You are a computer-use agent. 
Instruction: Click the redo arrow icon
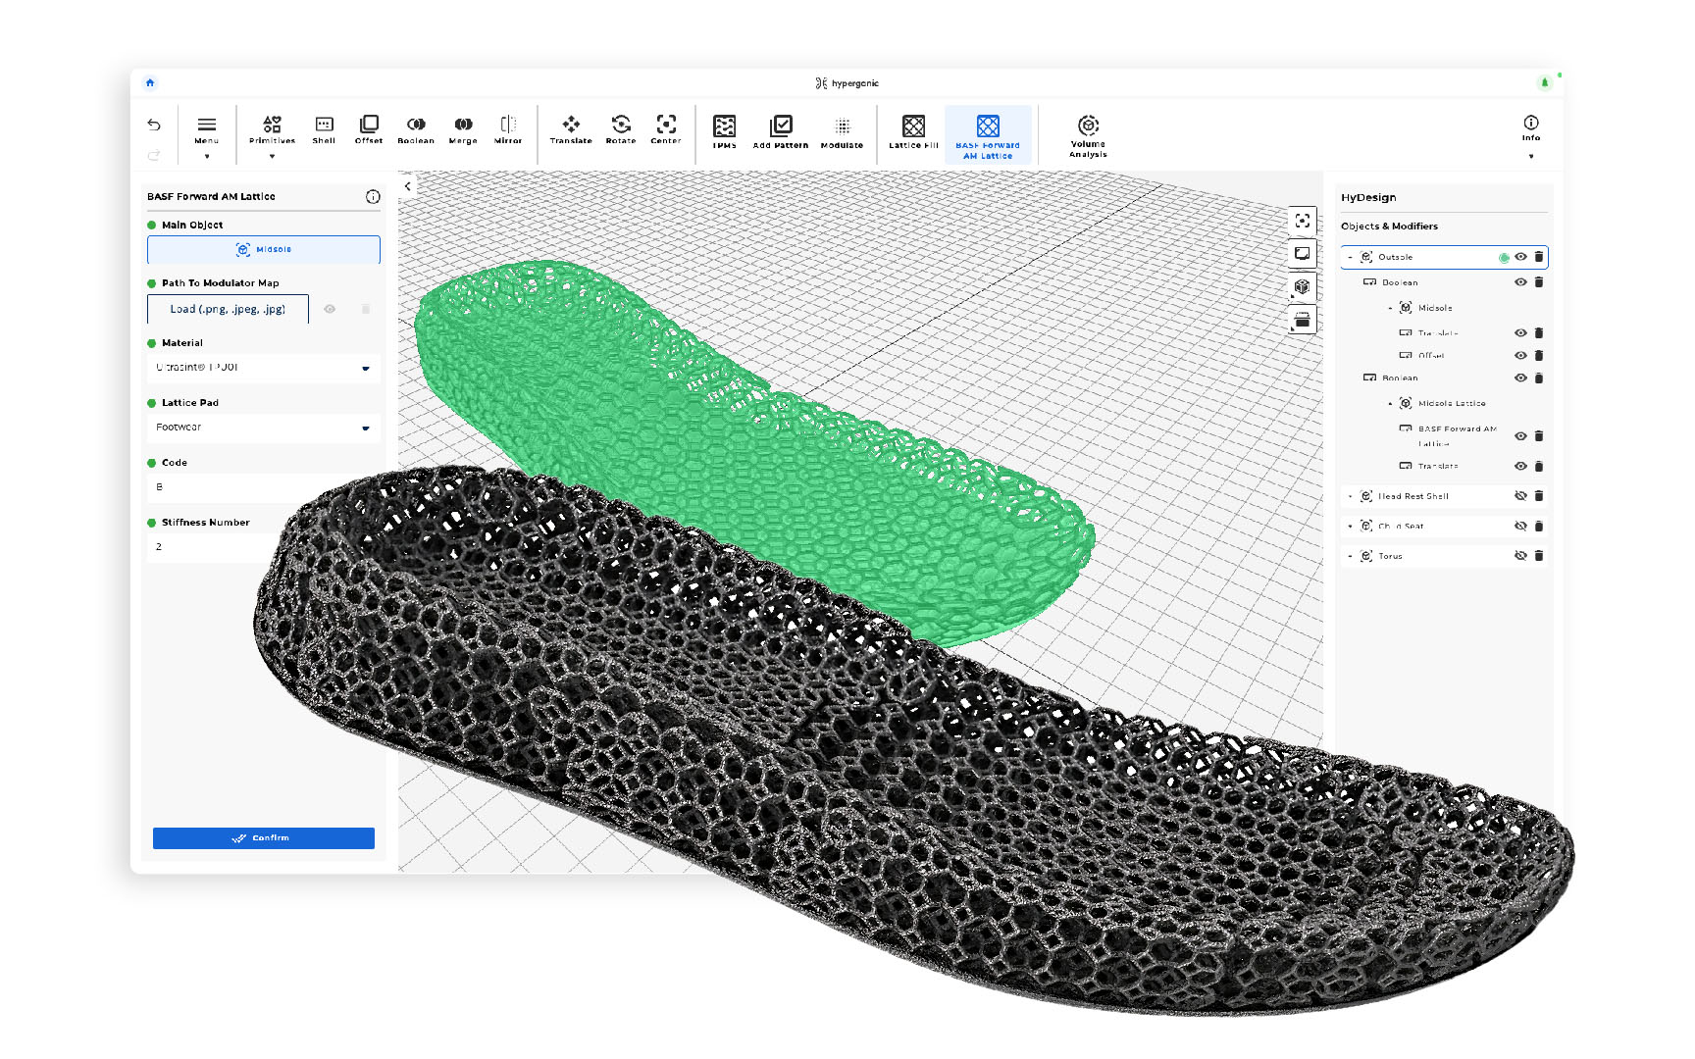click(x=154, y=155)
